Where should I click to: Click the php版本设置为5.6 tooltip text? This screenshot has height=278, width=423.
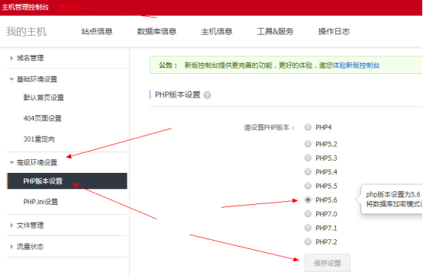pos(392,194)
